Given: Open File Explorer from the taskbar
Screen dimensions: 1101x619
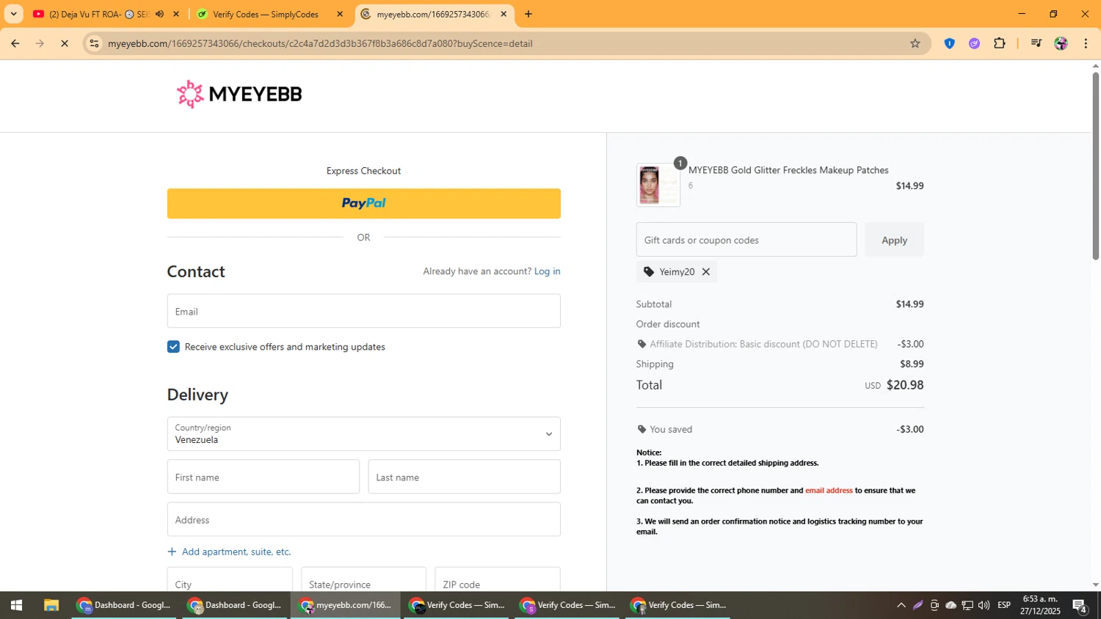Looking at the screenshot, I should click(51, 605).
